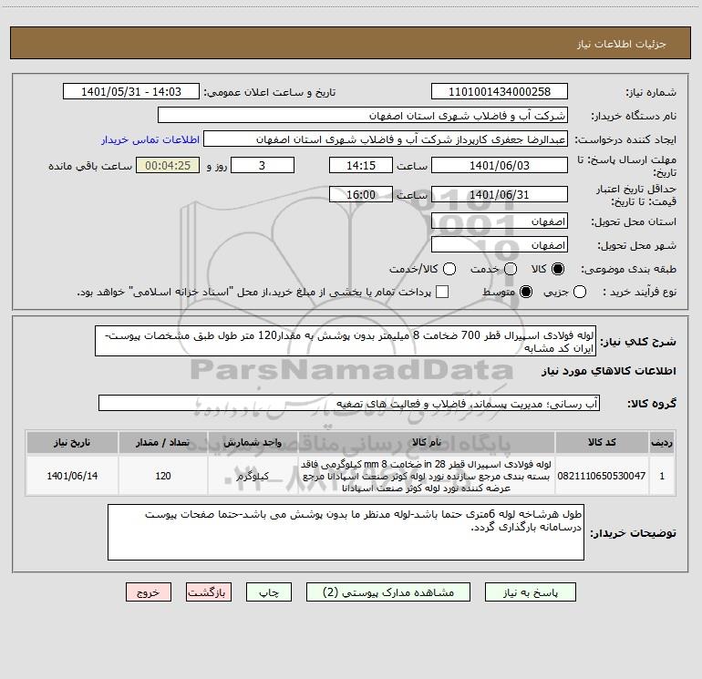Viewport: 702px width, 679px height.
Task: Click the تعداد / مقدار column header
Action: [163, 442]
